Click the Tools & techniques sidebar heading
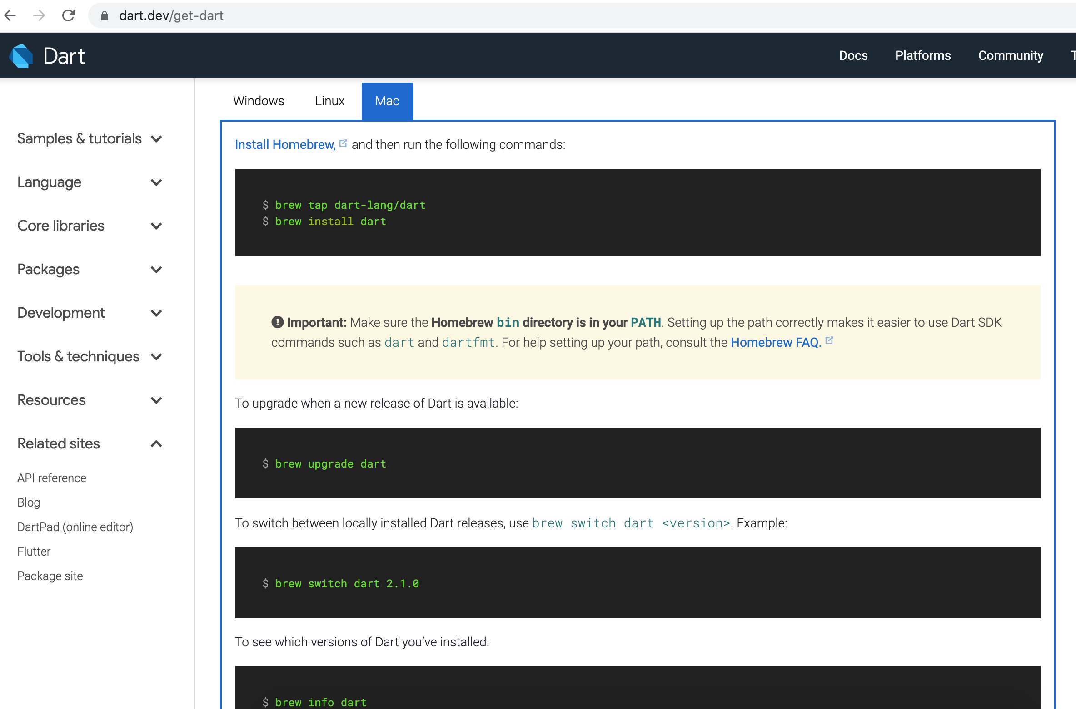Image resolution: width=1076 pixels, height=709 pixels. click(78, 357)
